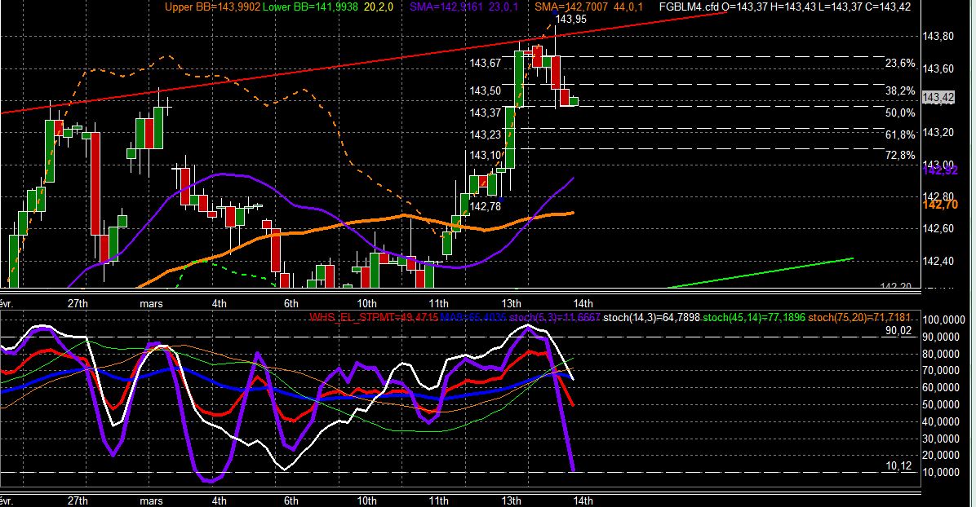Click the 'Upper BB=143,9902' indicator label
The width and height of the screenshot is (976, 507).
pos(212,7)
